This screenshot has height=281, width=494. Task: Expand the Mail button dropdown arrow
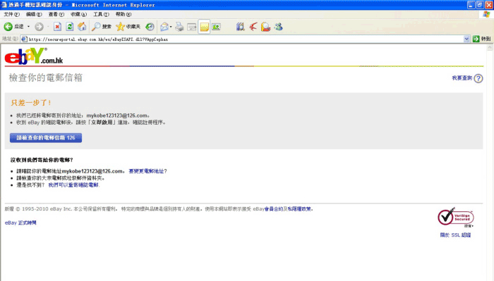tap(171, 27)
